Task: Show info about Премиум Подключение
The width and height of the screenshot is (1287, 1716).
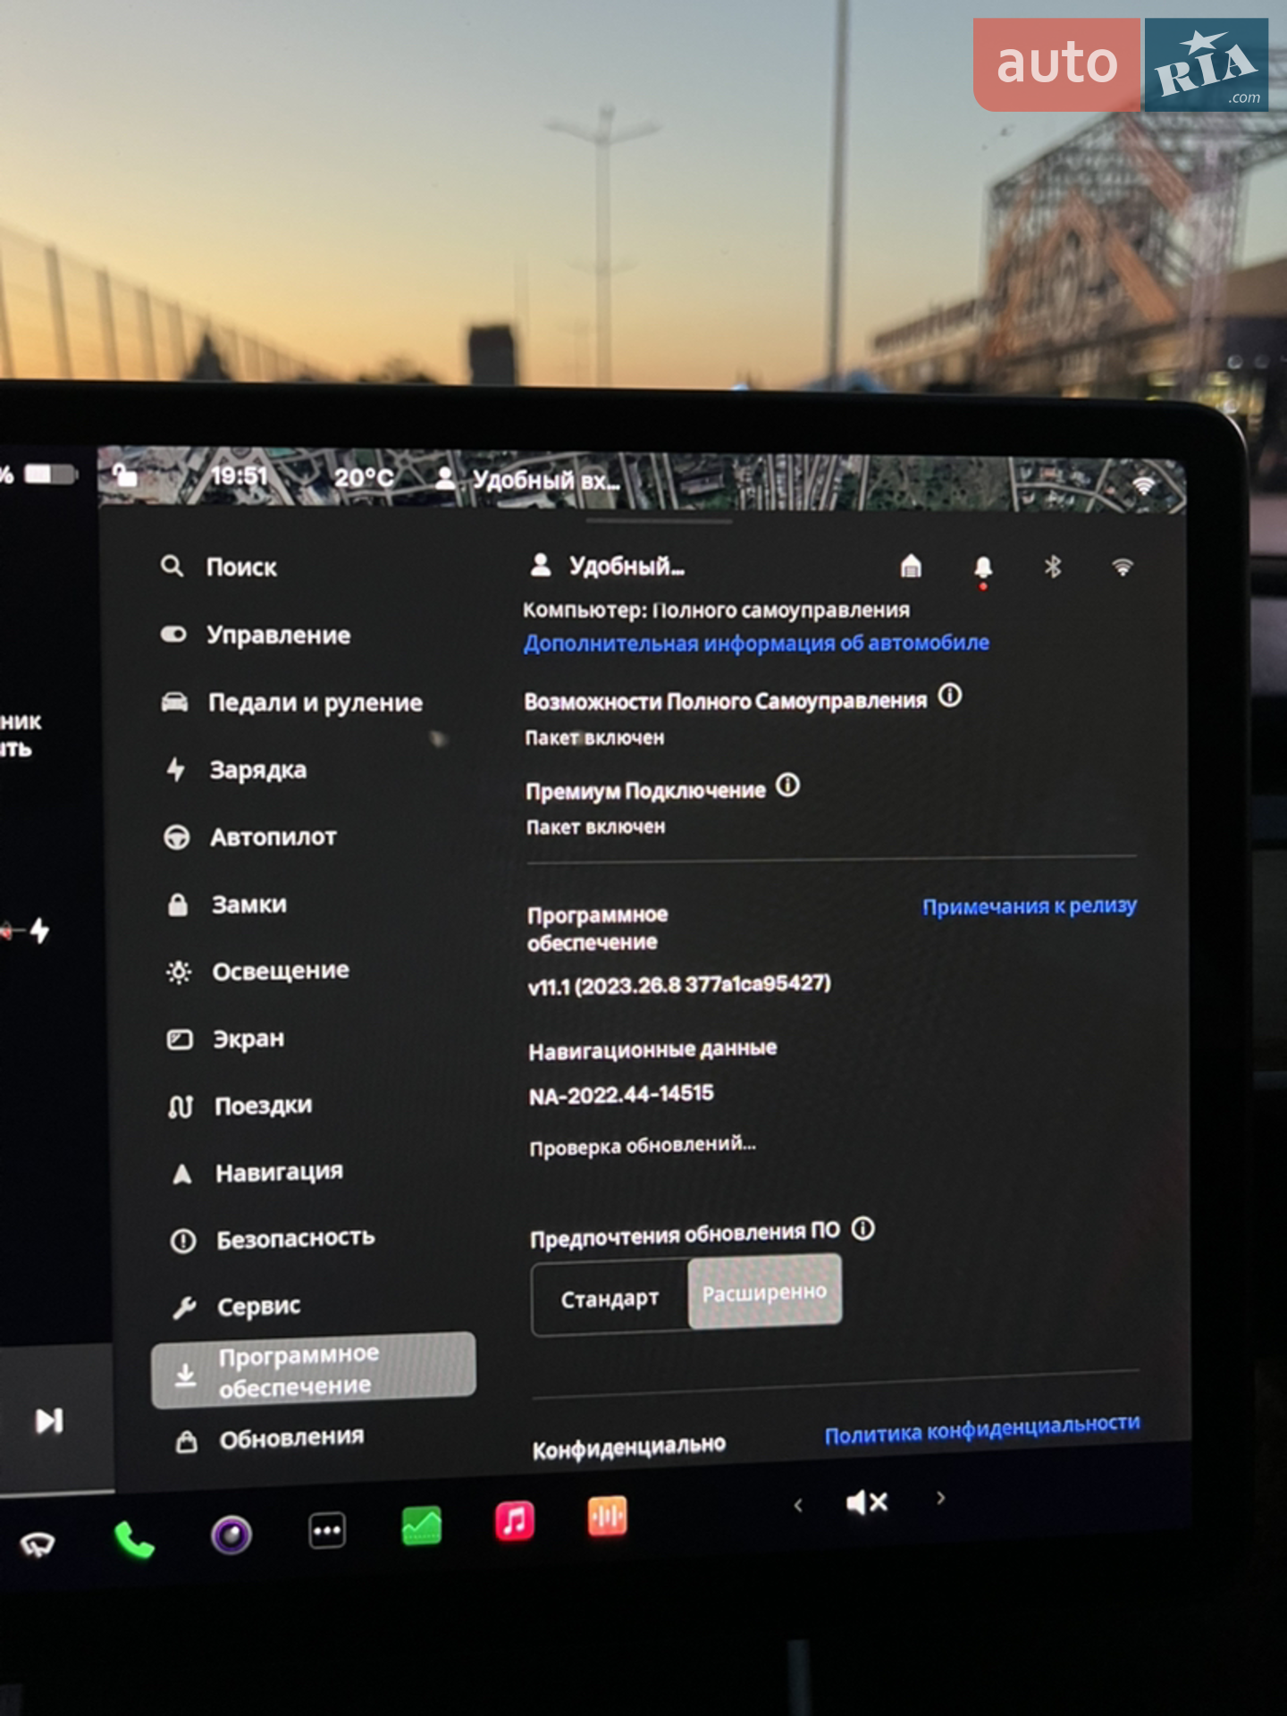Action: [x=787, y=786]
